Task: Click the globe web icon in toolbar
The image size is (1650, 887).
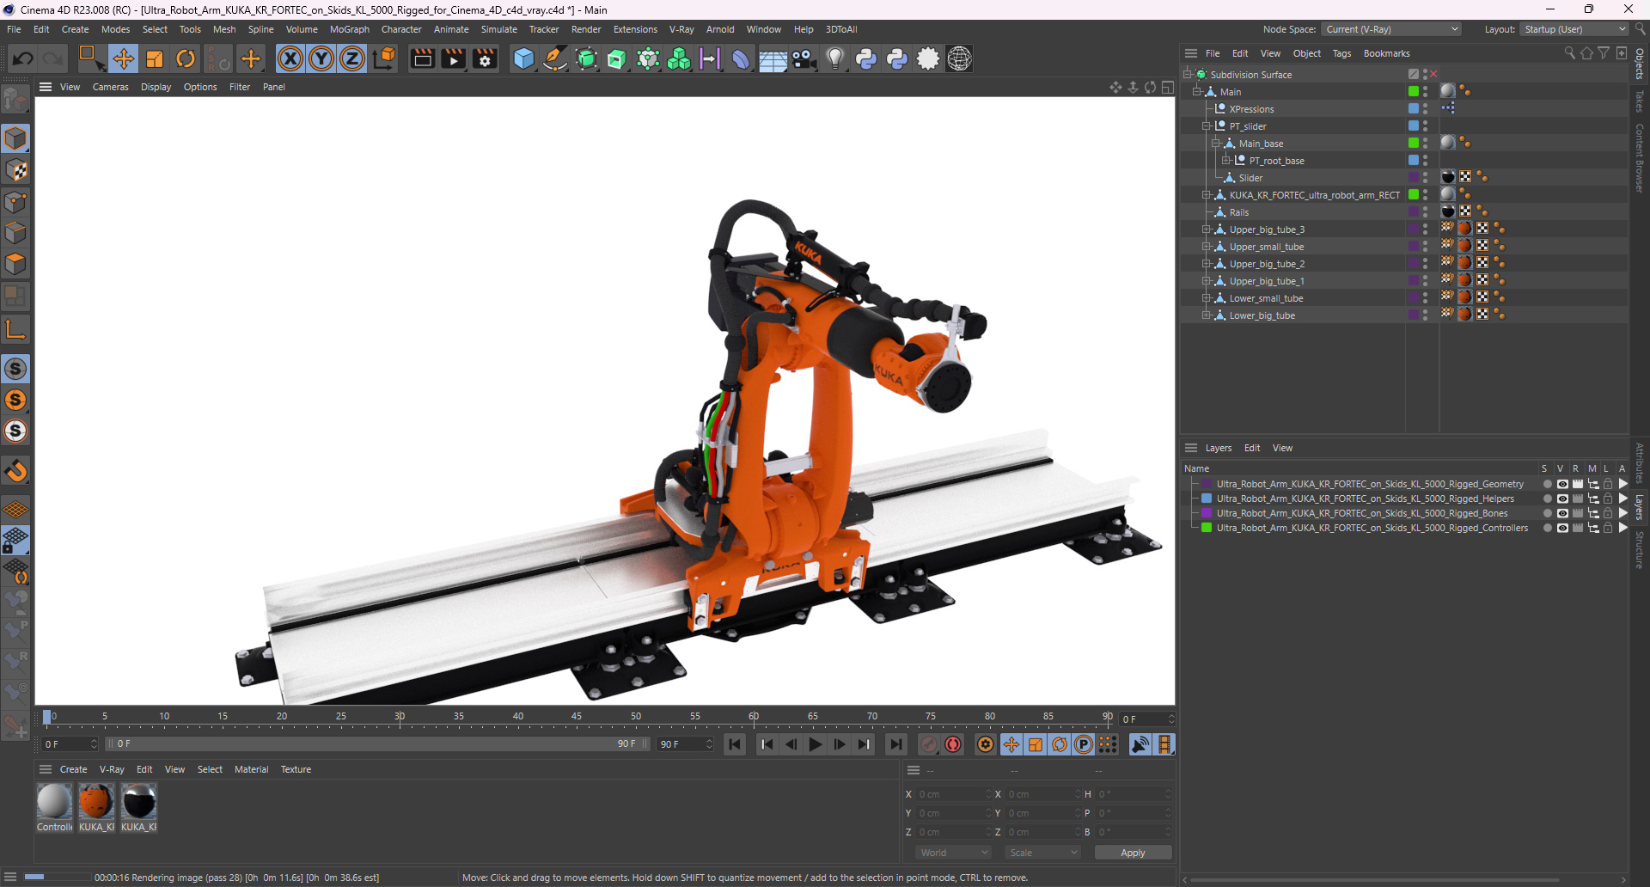Action: tap(960, 58)
